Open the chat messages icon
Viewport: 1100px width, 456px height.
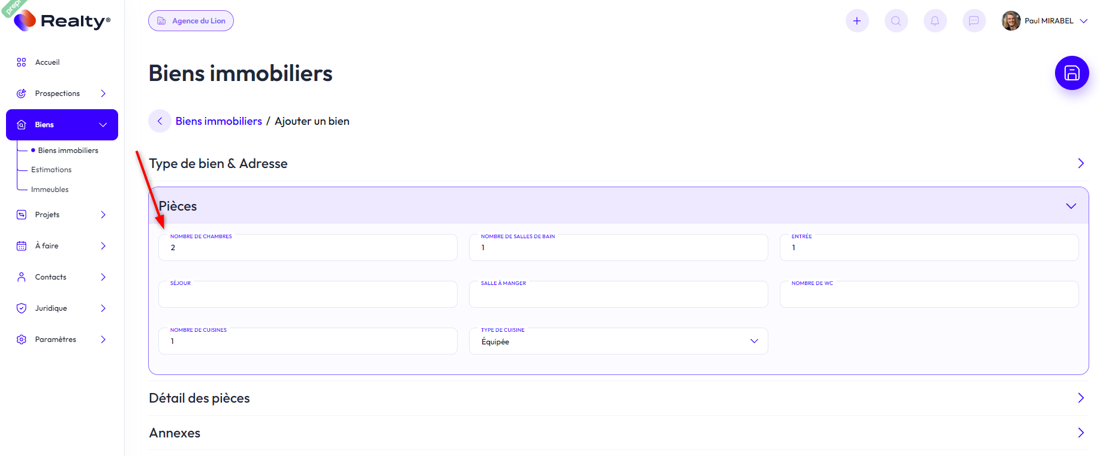coord(973,21)
